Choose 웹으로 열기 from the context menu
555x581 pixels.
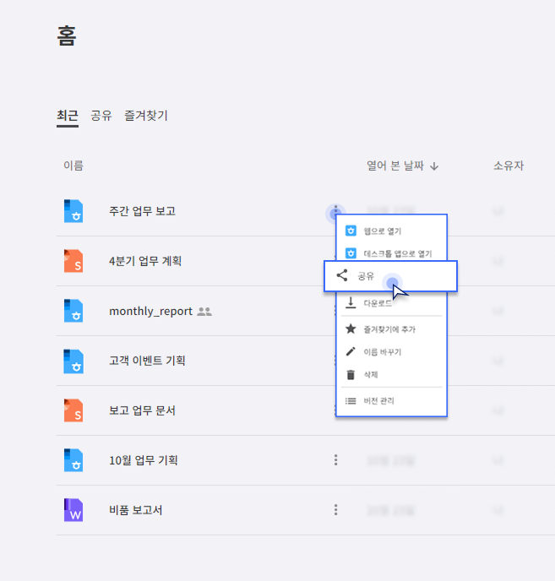coord(391,231)
